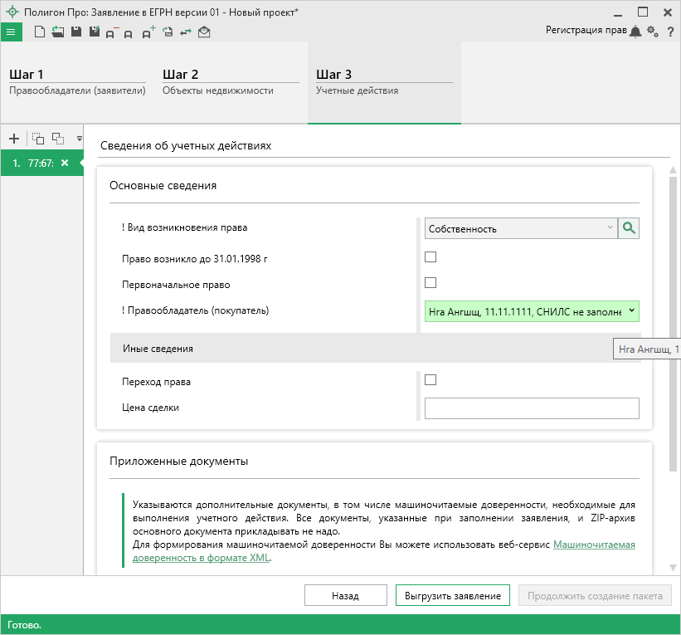
Task: Open notifications bell icon
Action: (635, 32)
